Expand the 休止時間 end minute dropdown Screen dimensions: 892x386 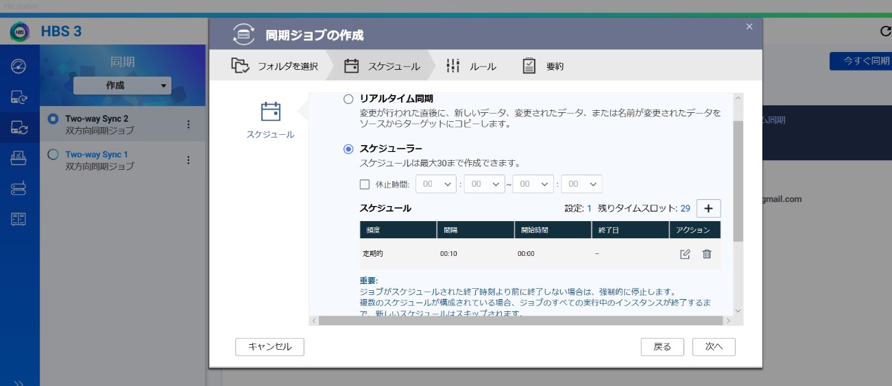click(581, 184)
